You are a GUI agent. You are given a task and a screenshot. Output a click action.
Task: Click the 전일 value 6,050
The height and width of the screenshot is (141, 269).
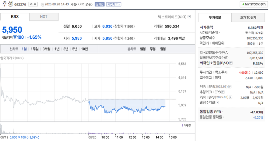[77, 26]
